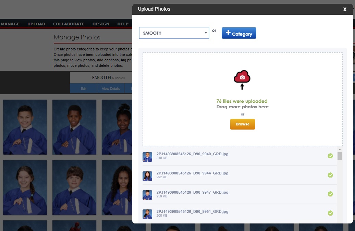Select the SMOOTH category header tab
The width and height of the screenshot is (355, 231).
click(x=101, y=78)
